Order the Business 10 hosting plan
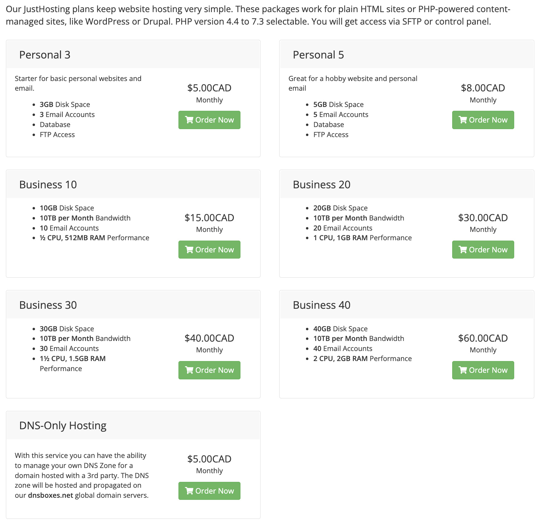Screen dimensions: 544x531 (x=209, y=249)
